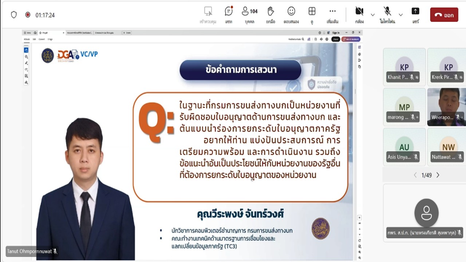Choose the Highlight pen tool in Acrobat
The width and height of the screenshot is (466, 262).
pos(26,63)
